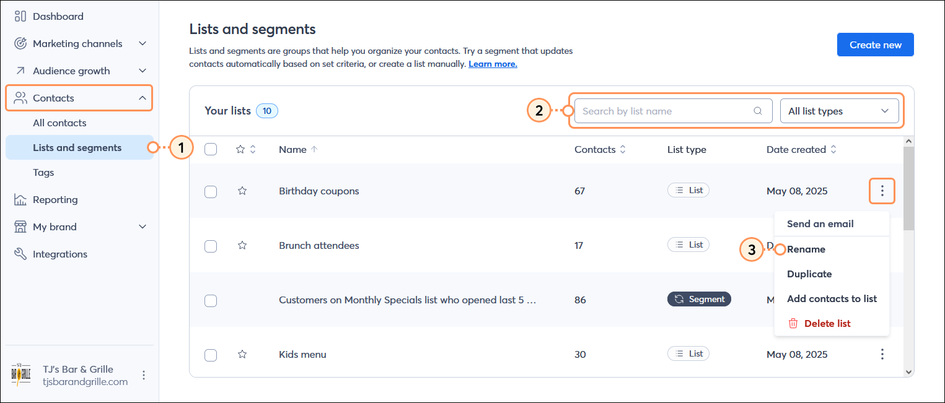Go to Lists and segments page
This screenshot has width=945, height=403.
[x=79, y=147]
